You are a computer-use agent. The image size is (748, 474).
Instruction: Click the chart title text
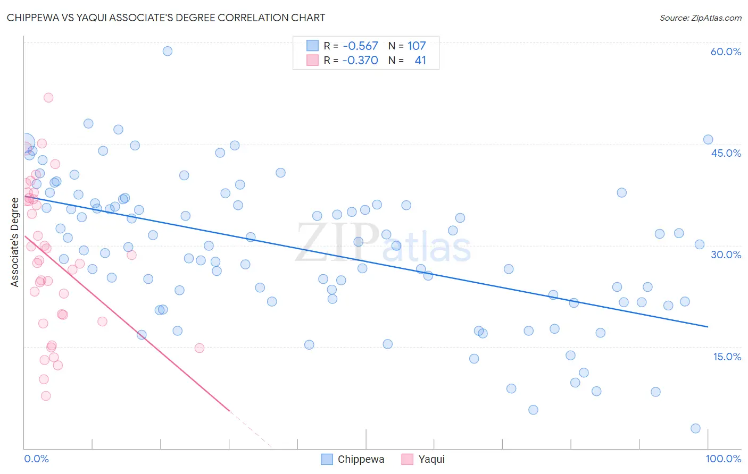[166, 18]
